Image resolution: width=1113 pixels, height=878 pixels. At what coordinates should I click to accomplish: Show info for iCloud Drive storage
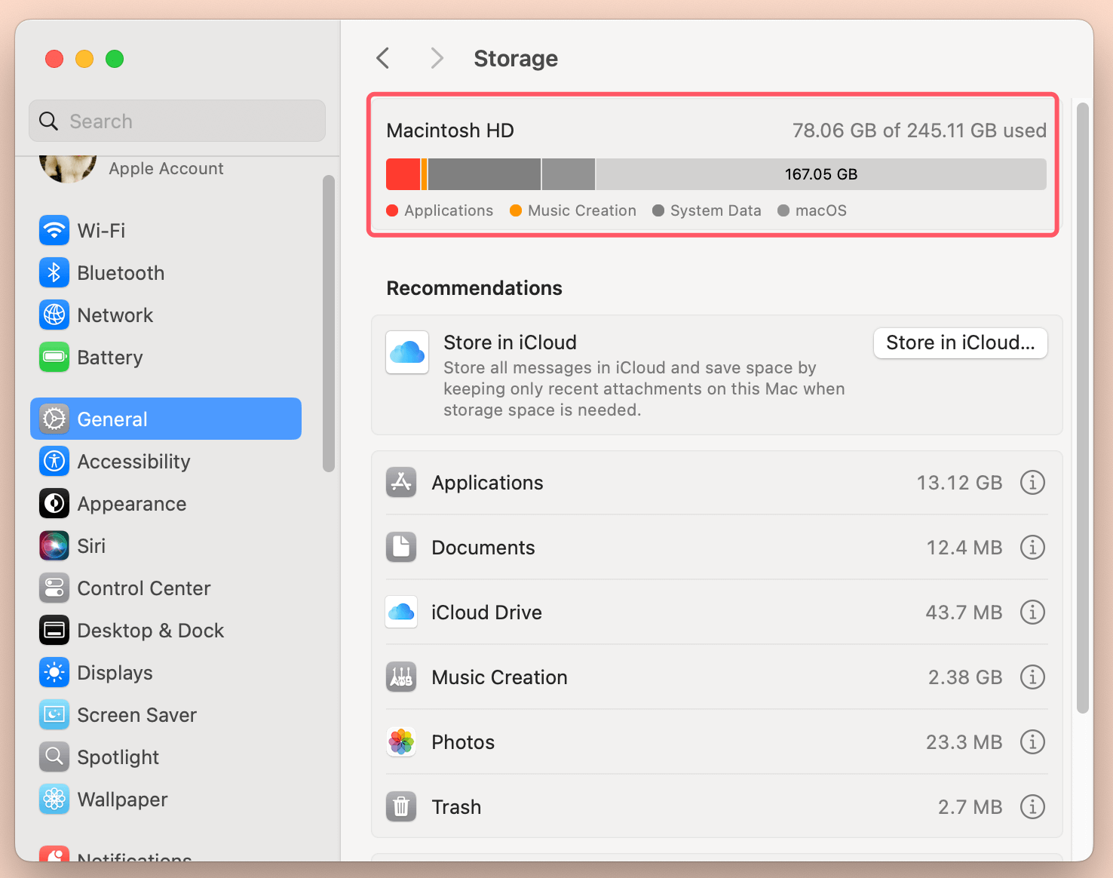point(1032,612)
